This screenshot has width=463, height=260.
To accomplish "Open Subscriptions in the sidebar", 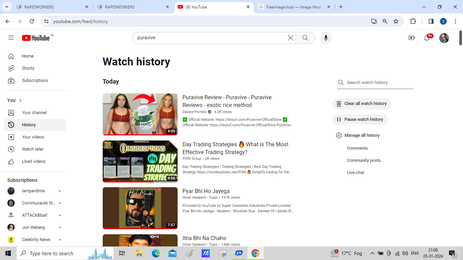I will 35,81.
